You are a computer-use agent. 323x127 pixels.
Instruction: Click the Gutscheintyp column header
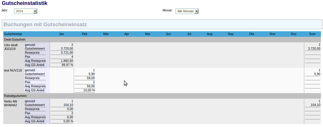click(x=13, y=34)
